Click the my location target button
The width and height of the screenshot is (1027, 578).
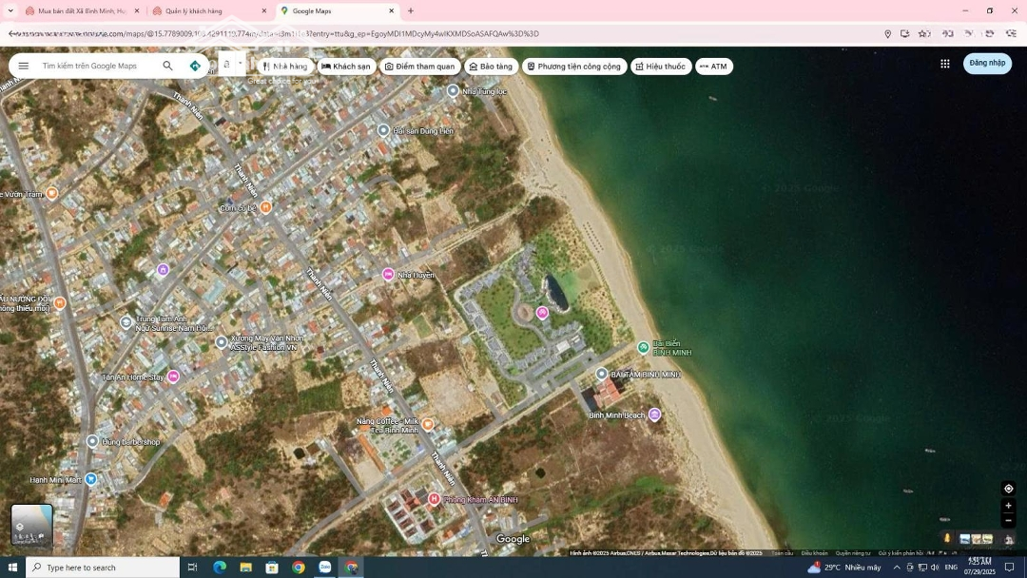1008,489
